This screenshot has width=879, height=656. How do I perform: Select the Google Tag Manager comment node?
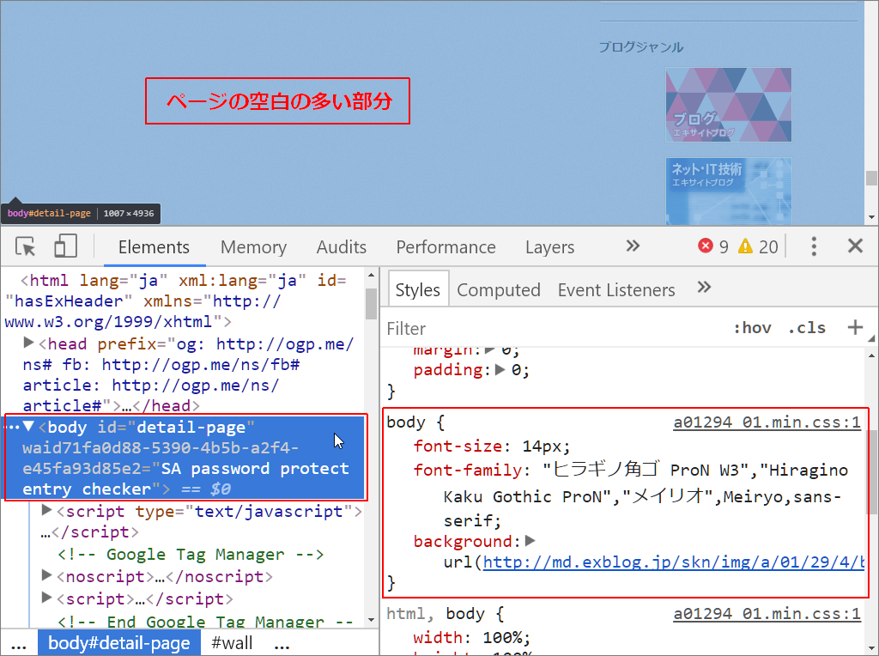click(191, 555)
